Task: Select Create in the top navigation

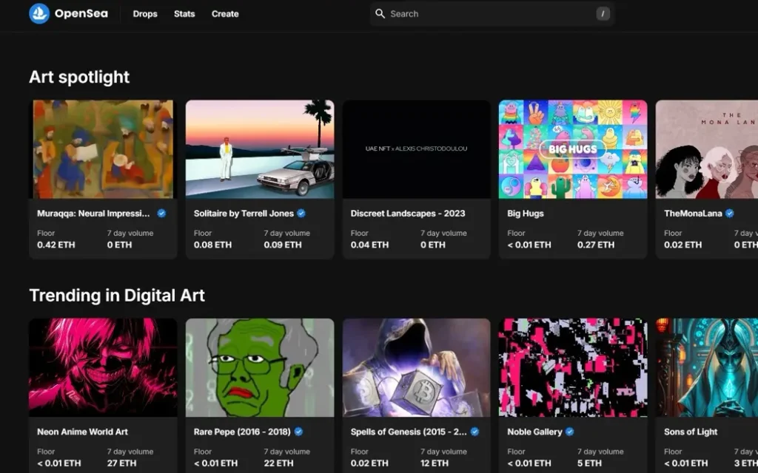Action: tap(225, 14)
